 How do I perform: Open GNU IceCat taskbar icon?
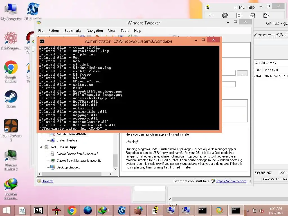121,210
